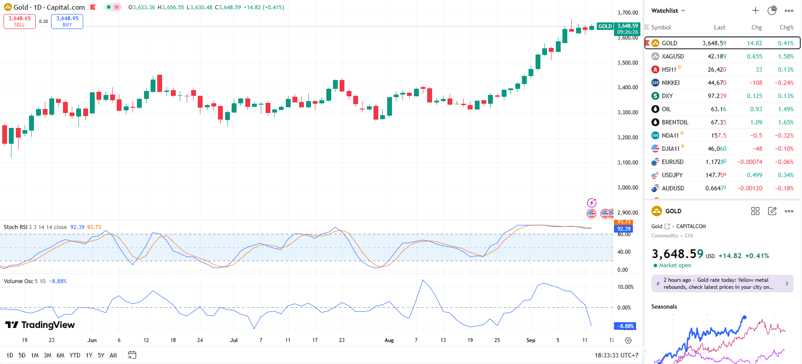
Task: Click the SELL 3,648.65 button
Action: (19, 21)
